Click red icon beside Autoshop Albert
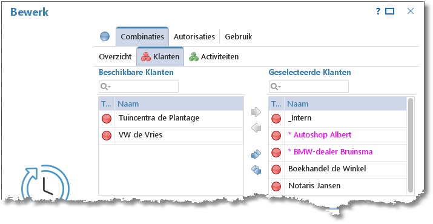The height and width of the screenshot is (224, 433). pos(276,136)
